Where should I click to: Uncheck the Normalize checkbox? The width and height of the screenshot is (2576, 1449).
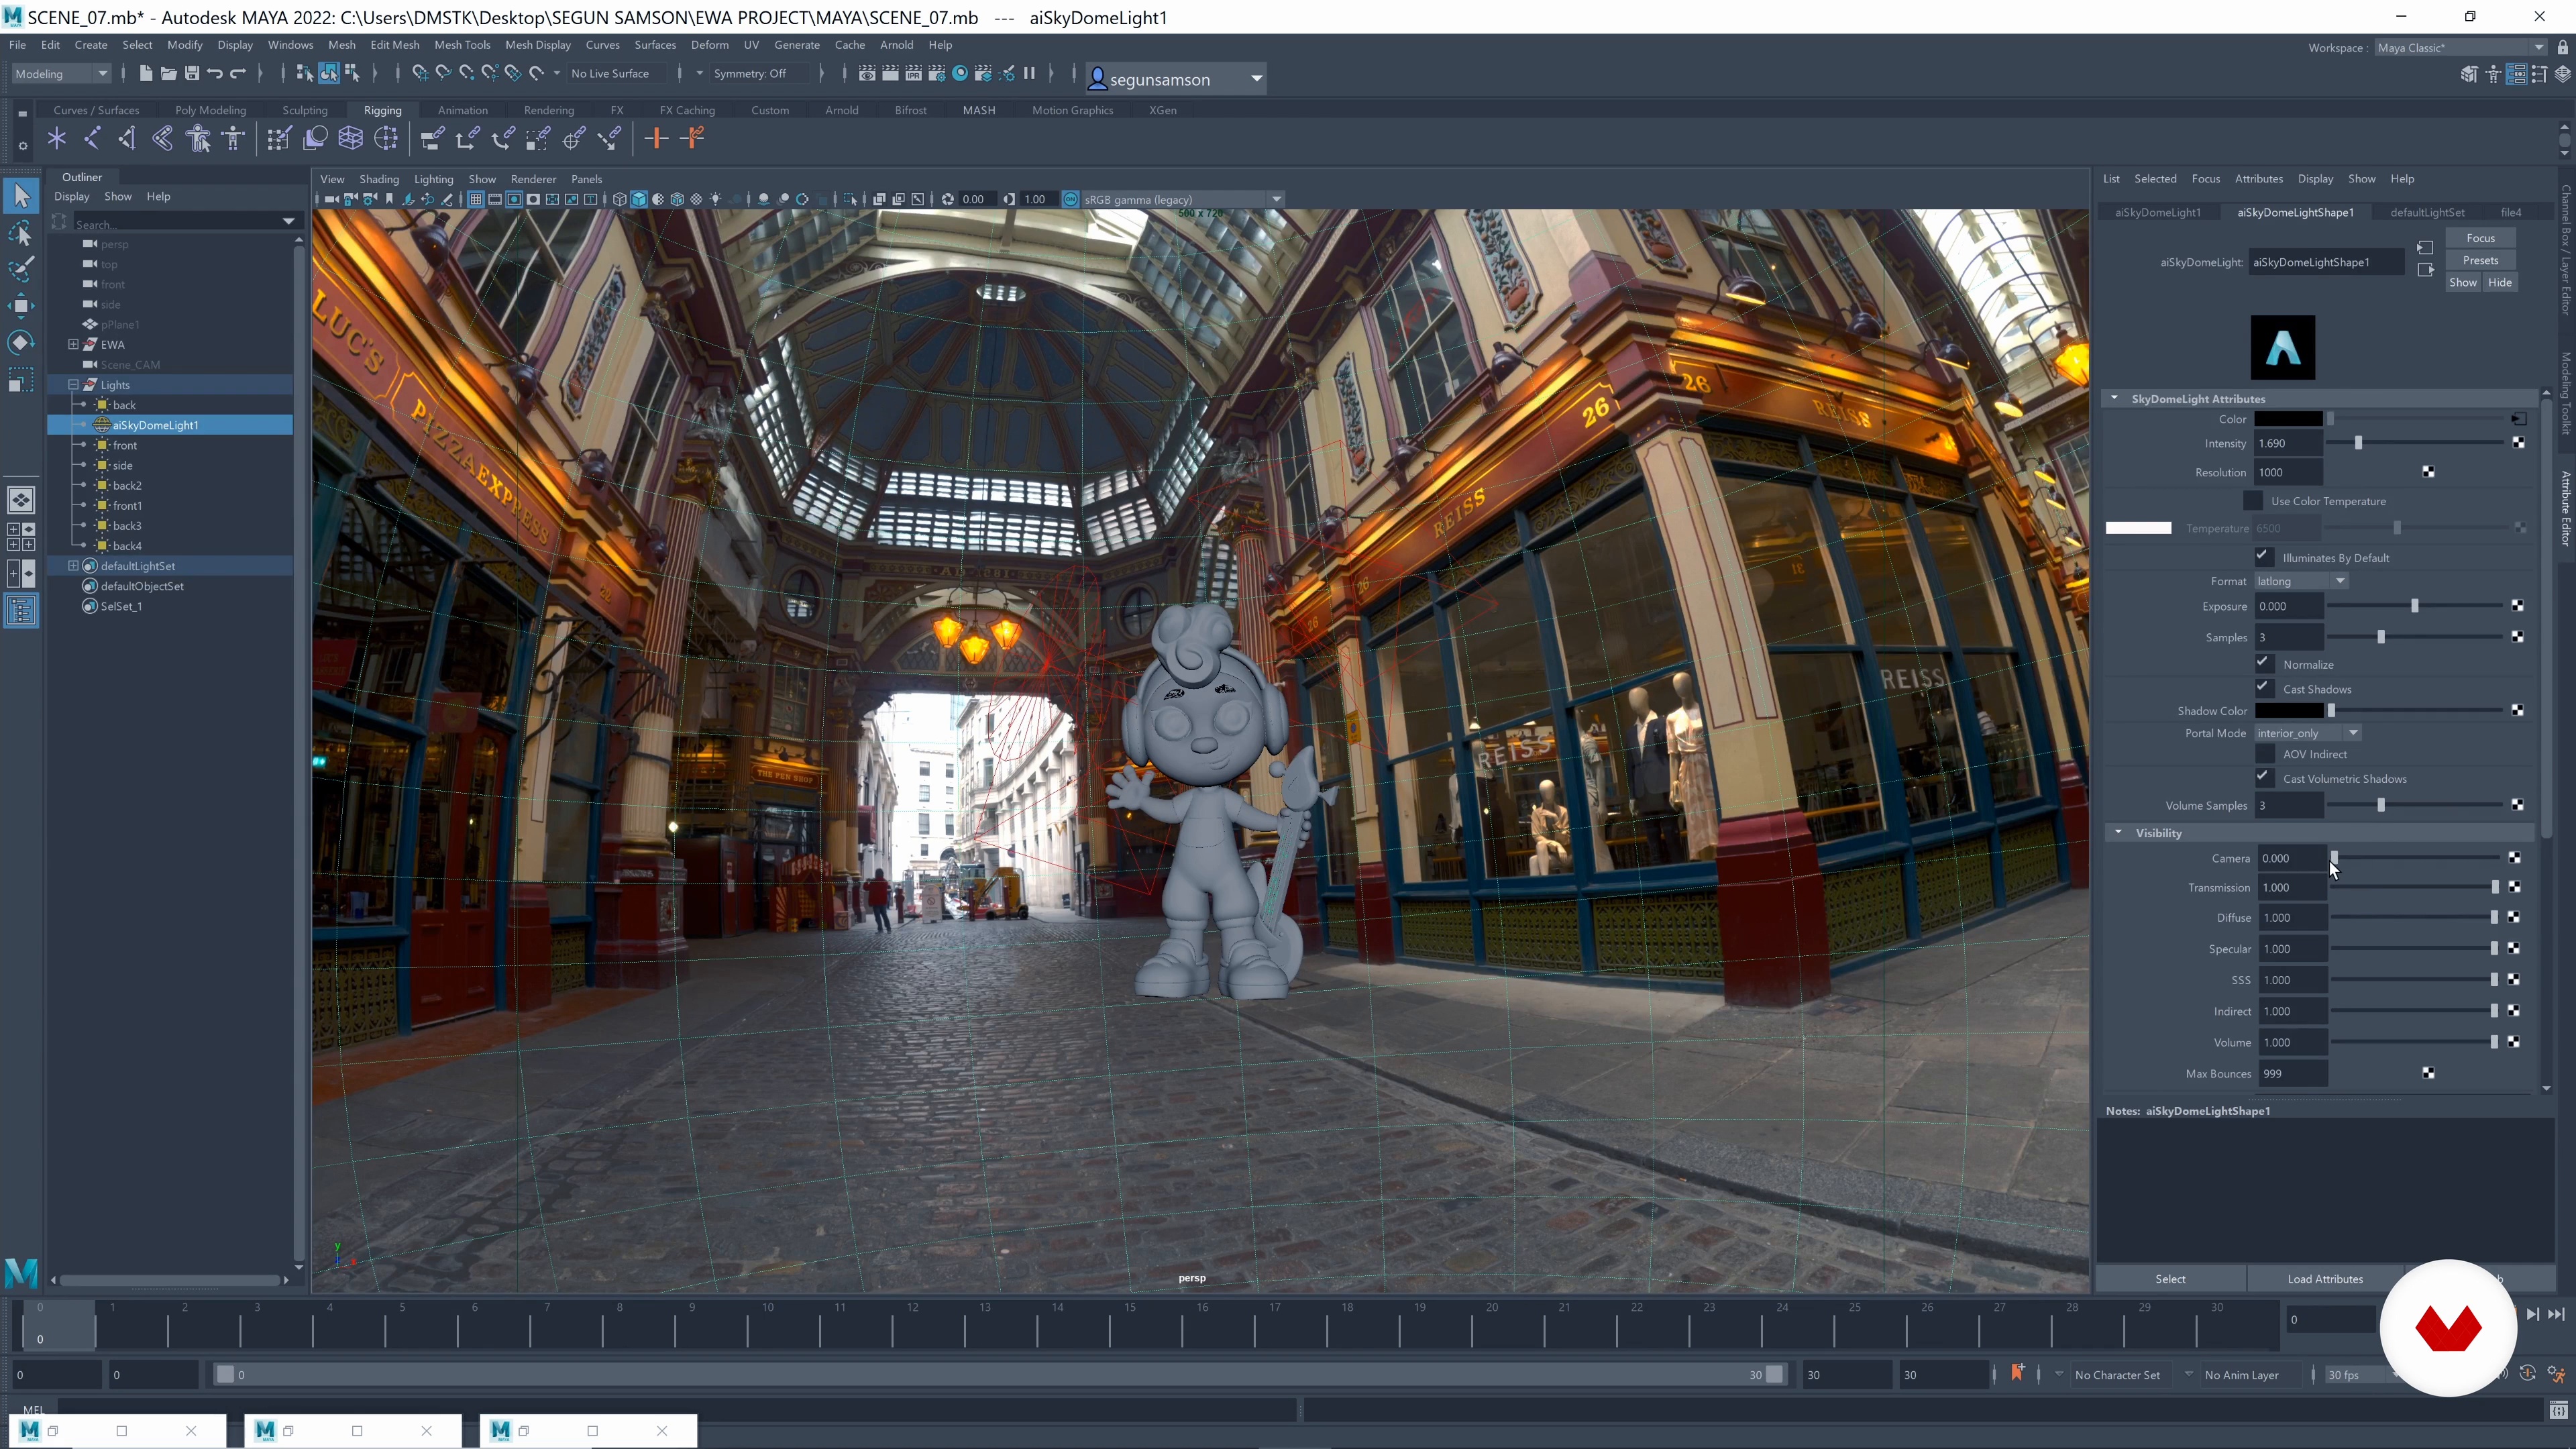[2264, 663]
